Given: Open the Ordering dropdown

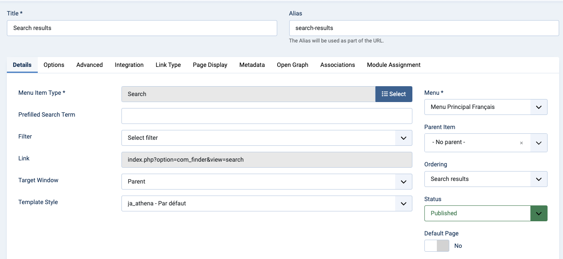Looking at the screenshot, I should pos(485,179).
